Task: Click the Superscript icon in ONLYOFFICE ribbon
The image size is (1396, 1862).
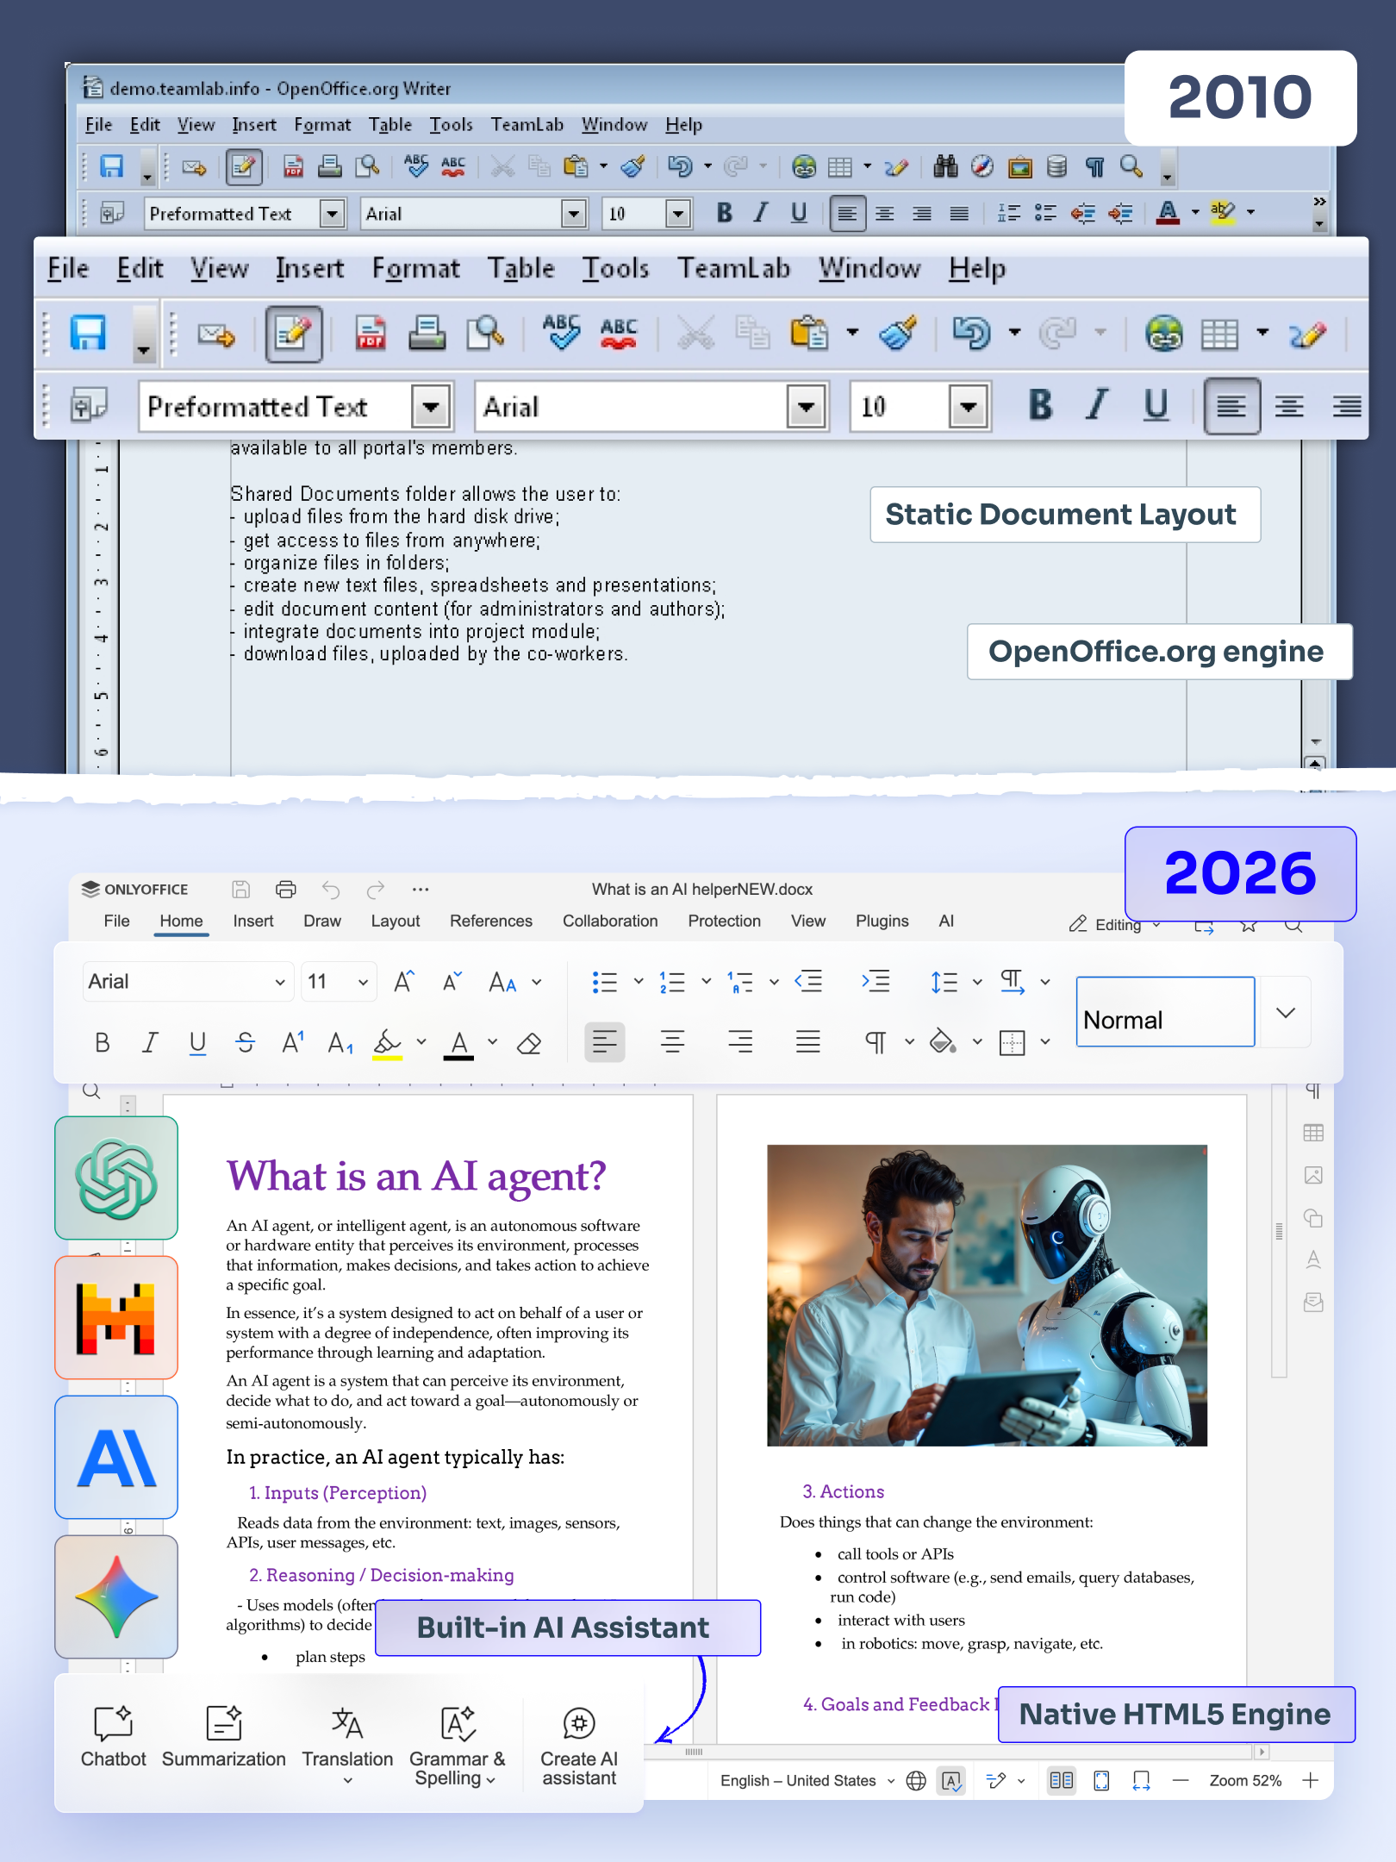Action: pyautogui.click(x=293, y=1043)
